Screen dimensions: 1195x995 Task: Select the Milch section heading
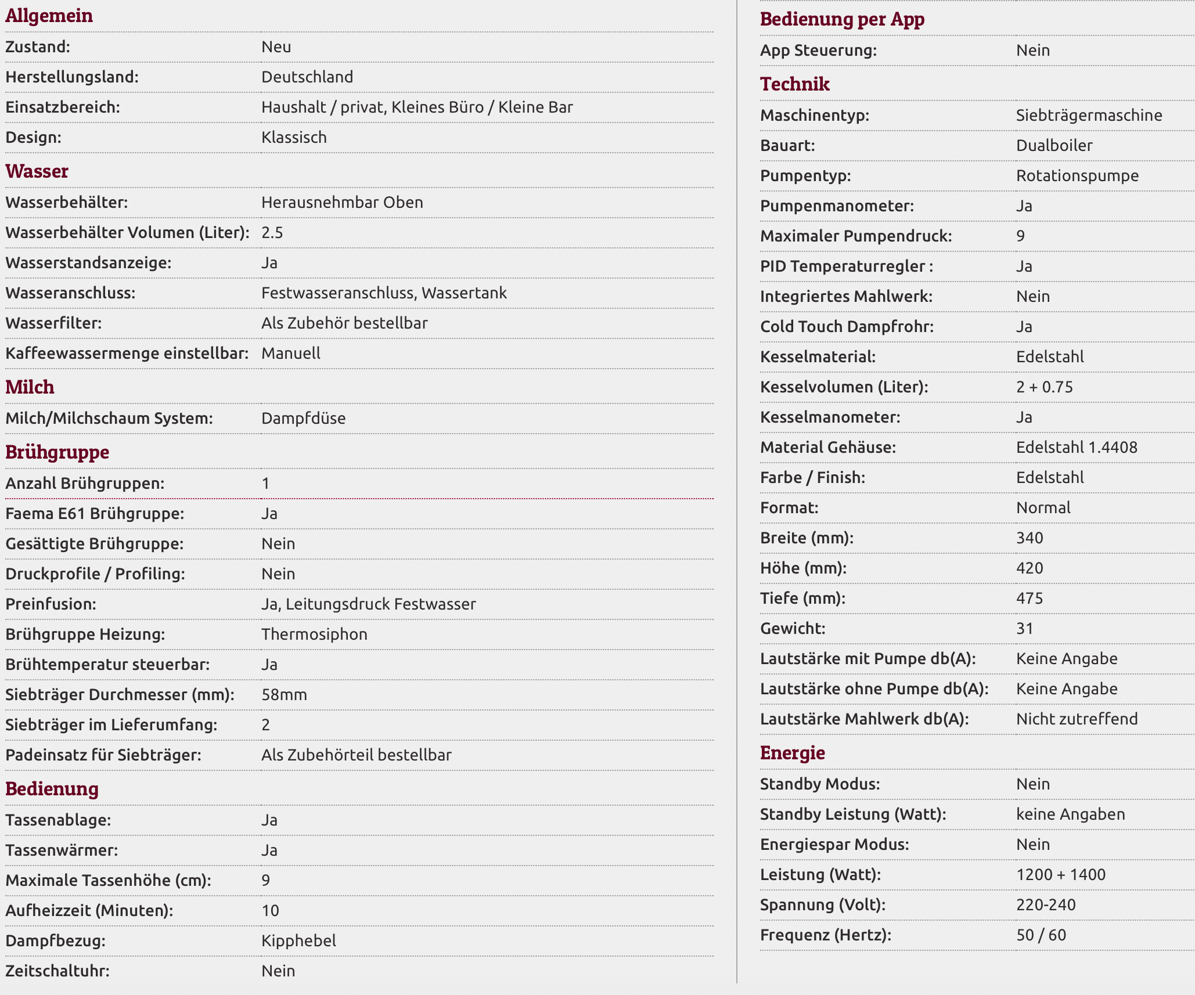30,387
